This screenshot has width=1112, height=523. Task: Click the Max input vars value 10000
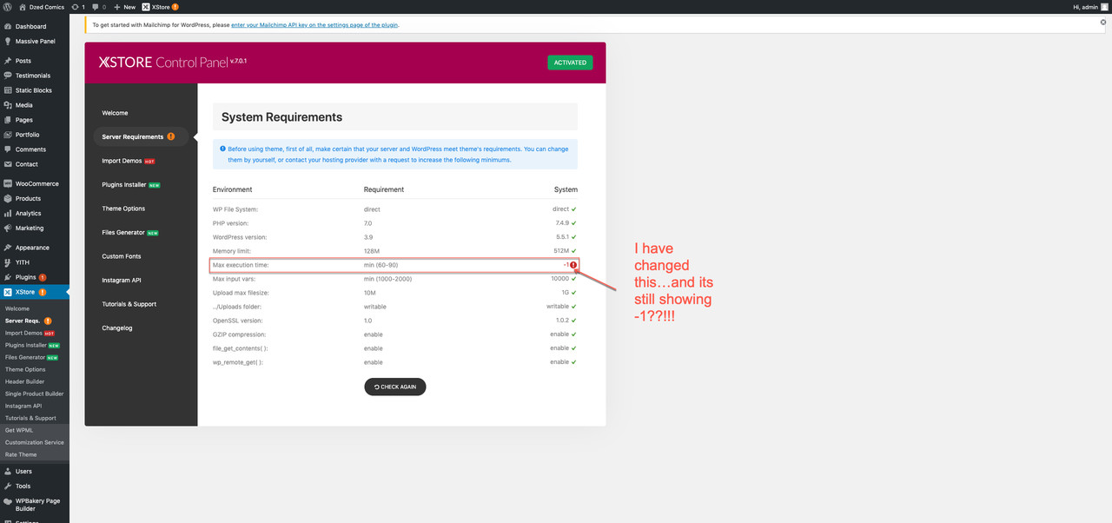point(560,279)
